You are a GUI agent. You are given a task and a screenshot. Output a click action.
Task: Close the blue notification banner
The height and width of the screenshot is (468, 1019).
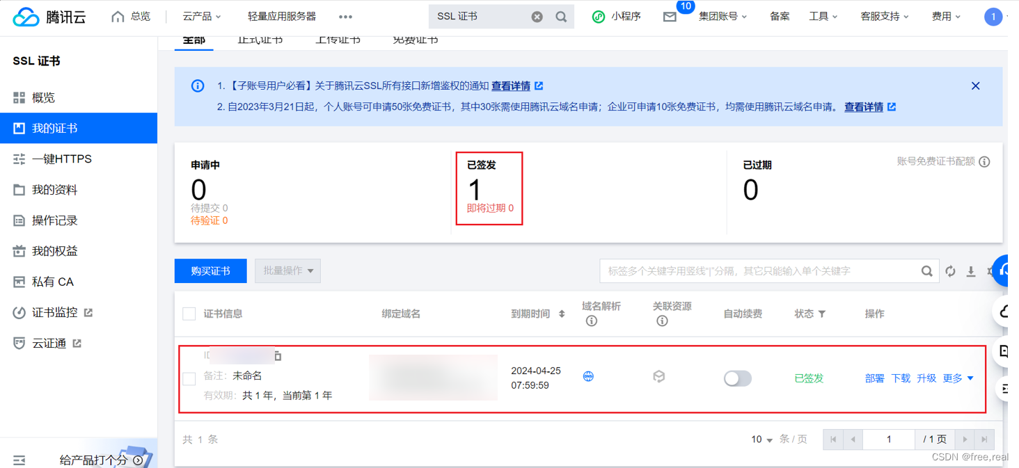coord(975,86)
